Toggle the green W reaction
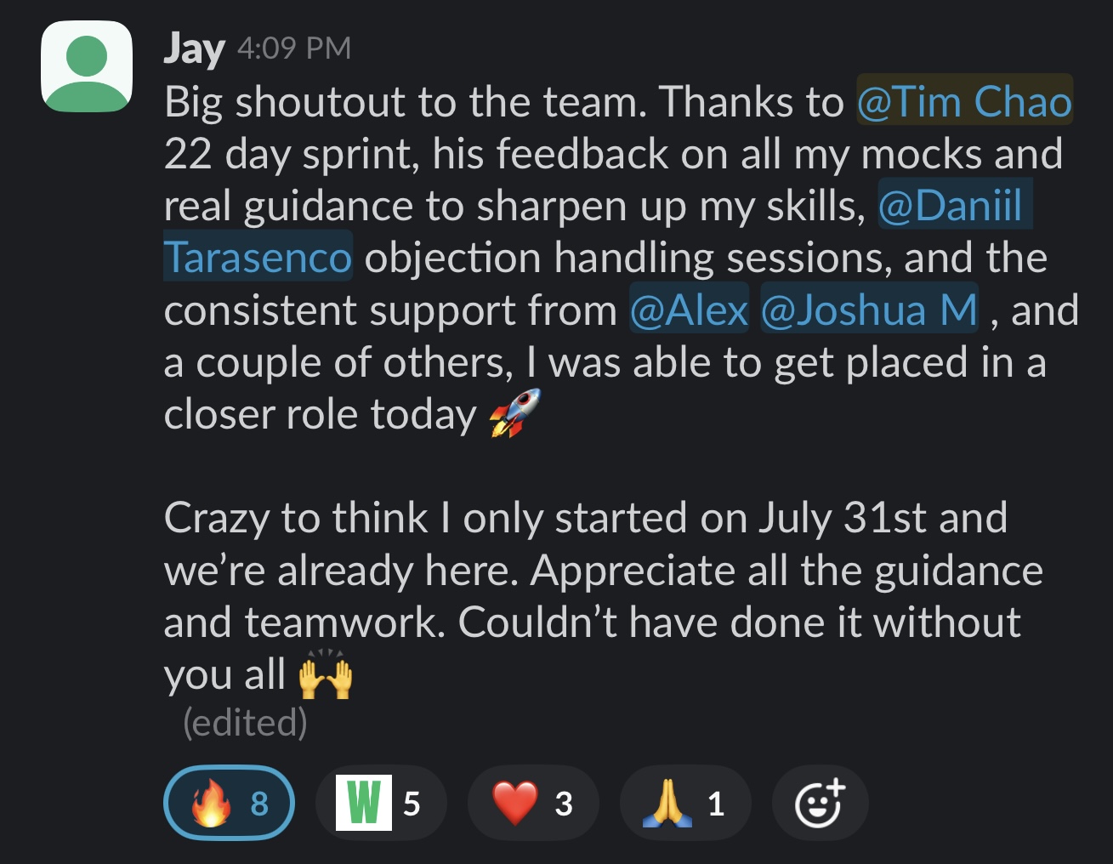The height and width of the screenshot is (864, 1113). 381,803
